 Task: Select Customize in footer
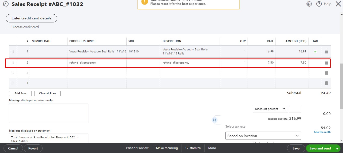(x=193, y=148)
